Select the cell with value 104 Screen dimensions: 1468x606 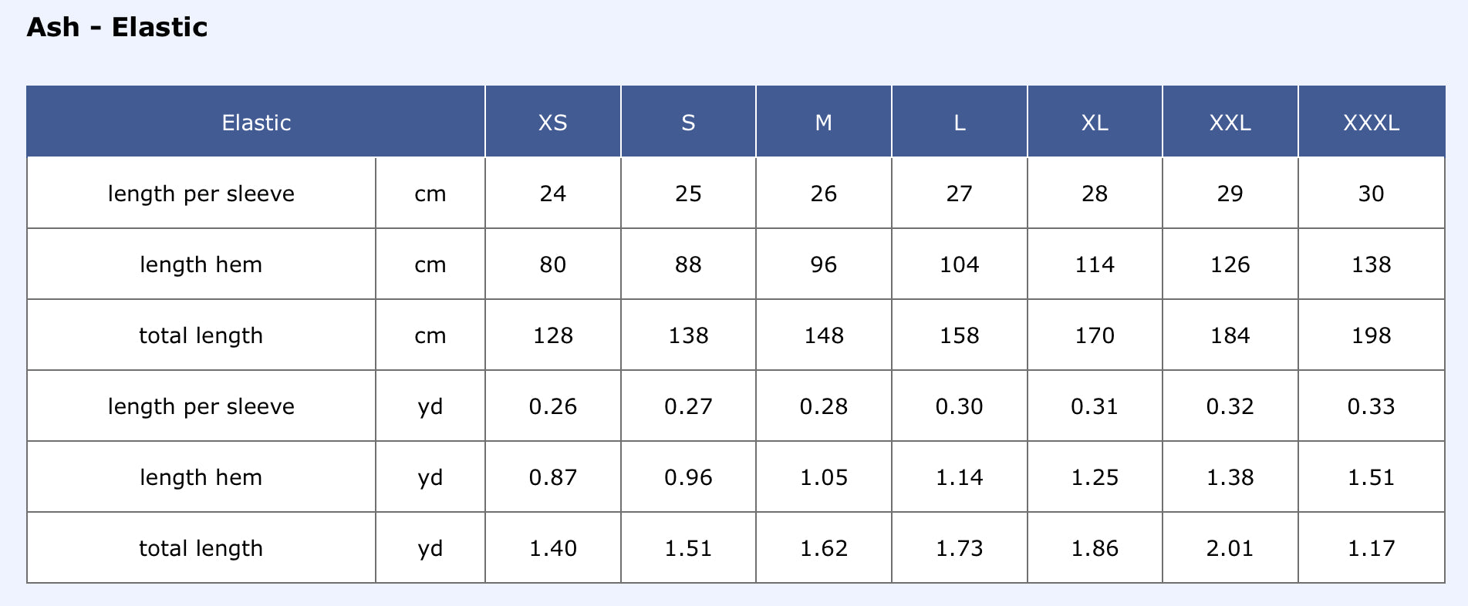click(959, 264)
